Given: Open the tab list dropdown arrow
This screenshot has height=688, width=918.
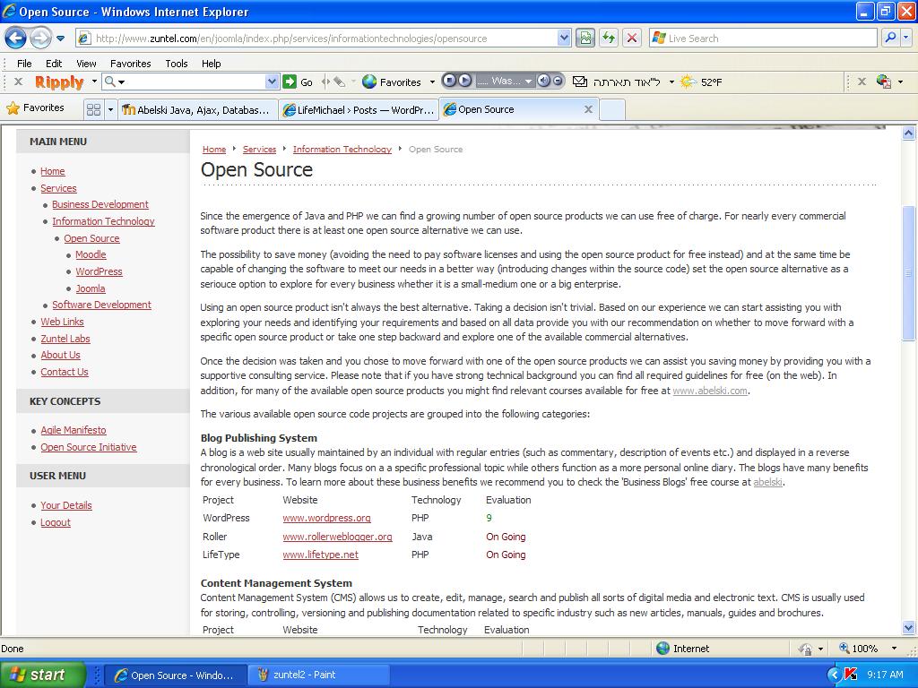Looking at the screenshot, I should point(110,109).
